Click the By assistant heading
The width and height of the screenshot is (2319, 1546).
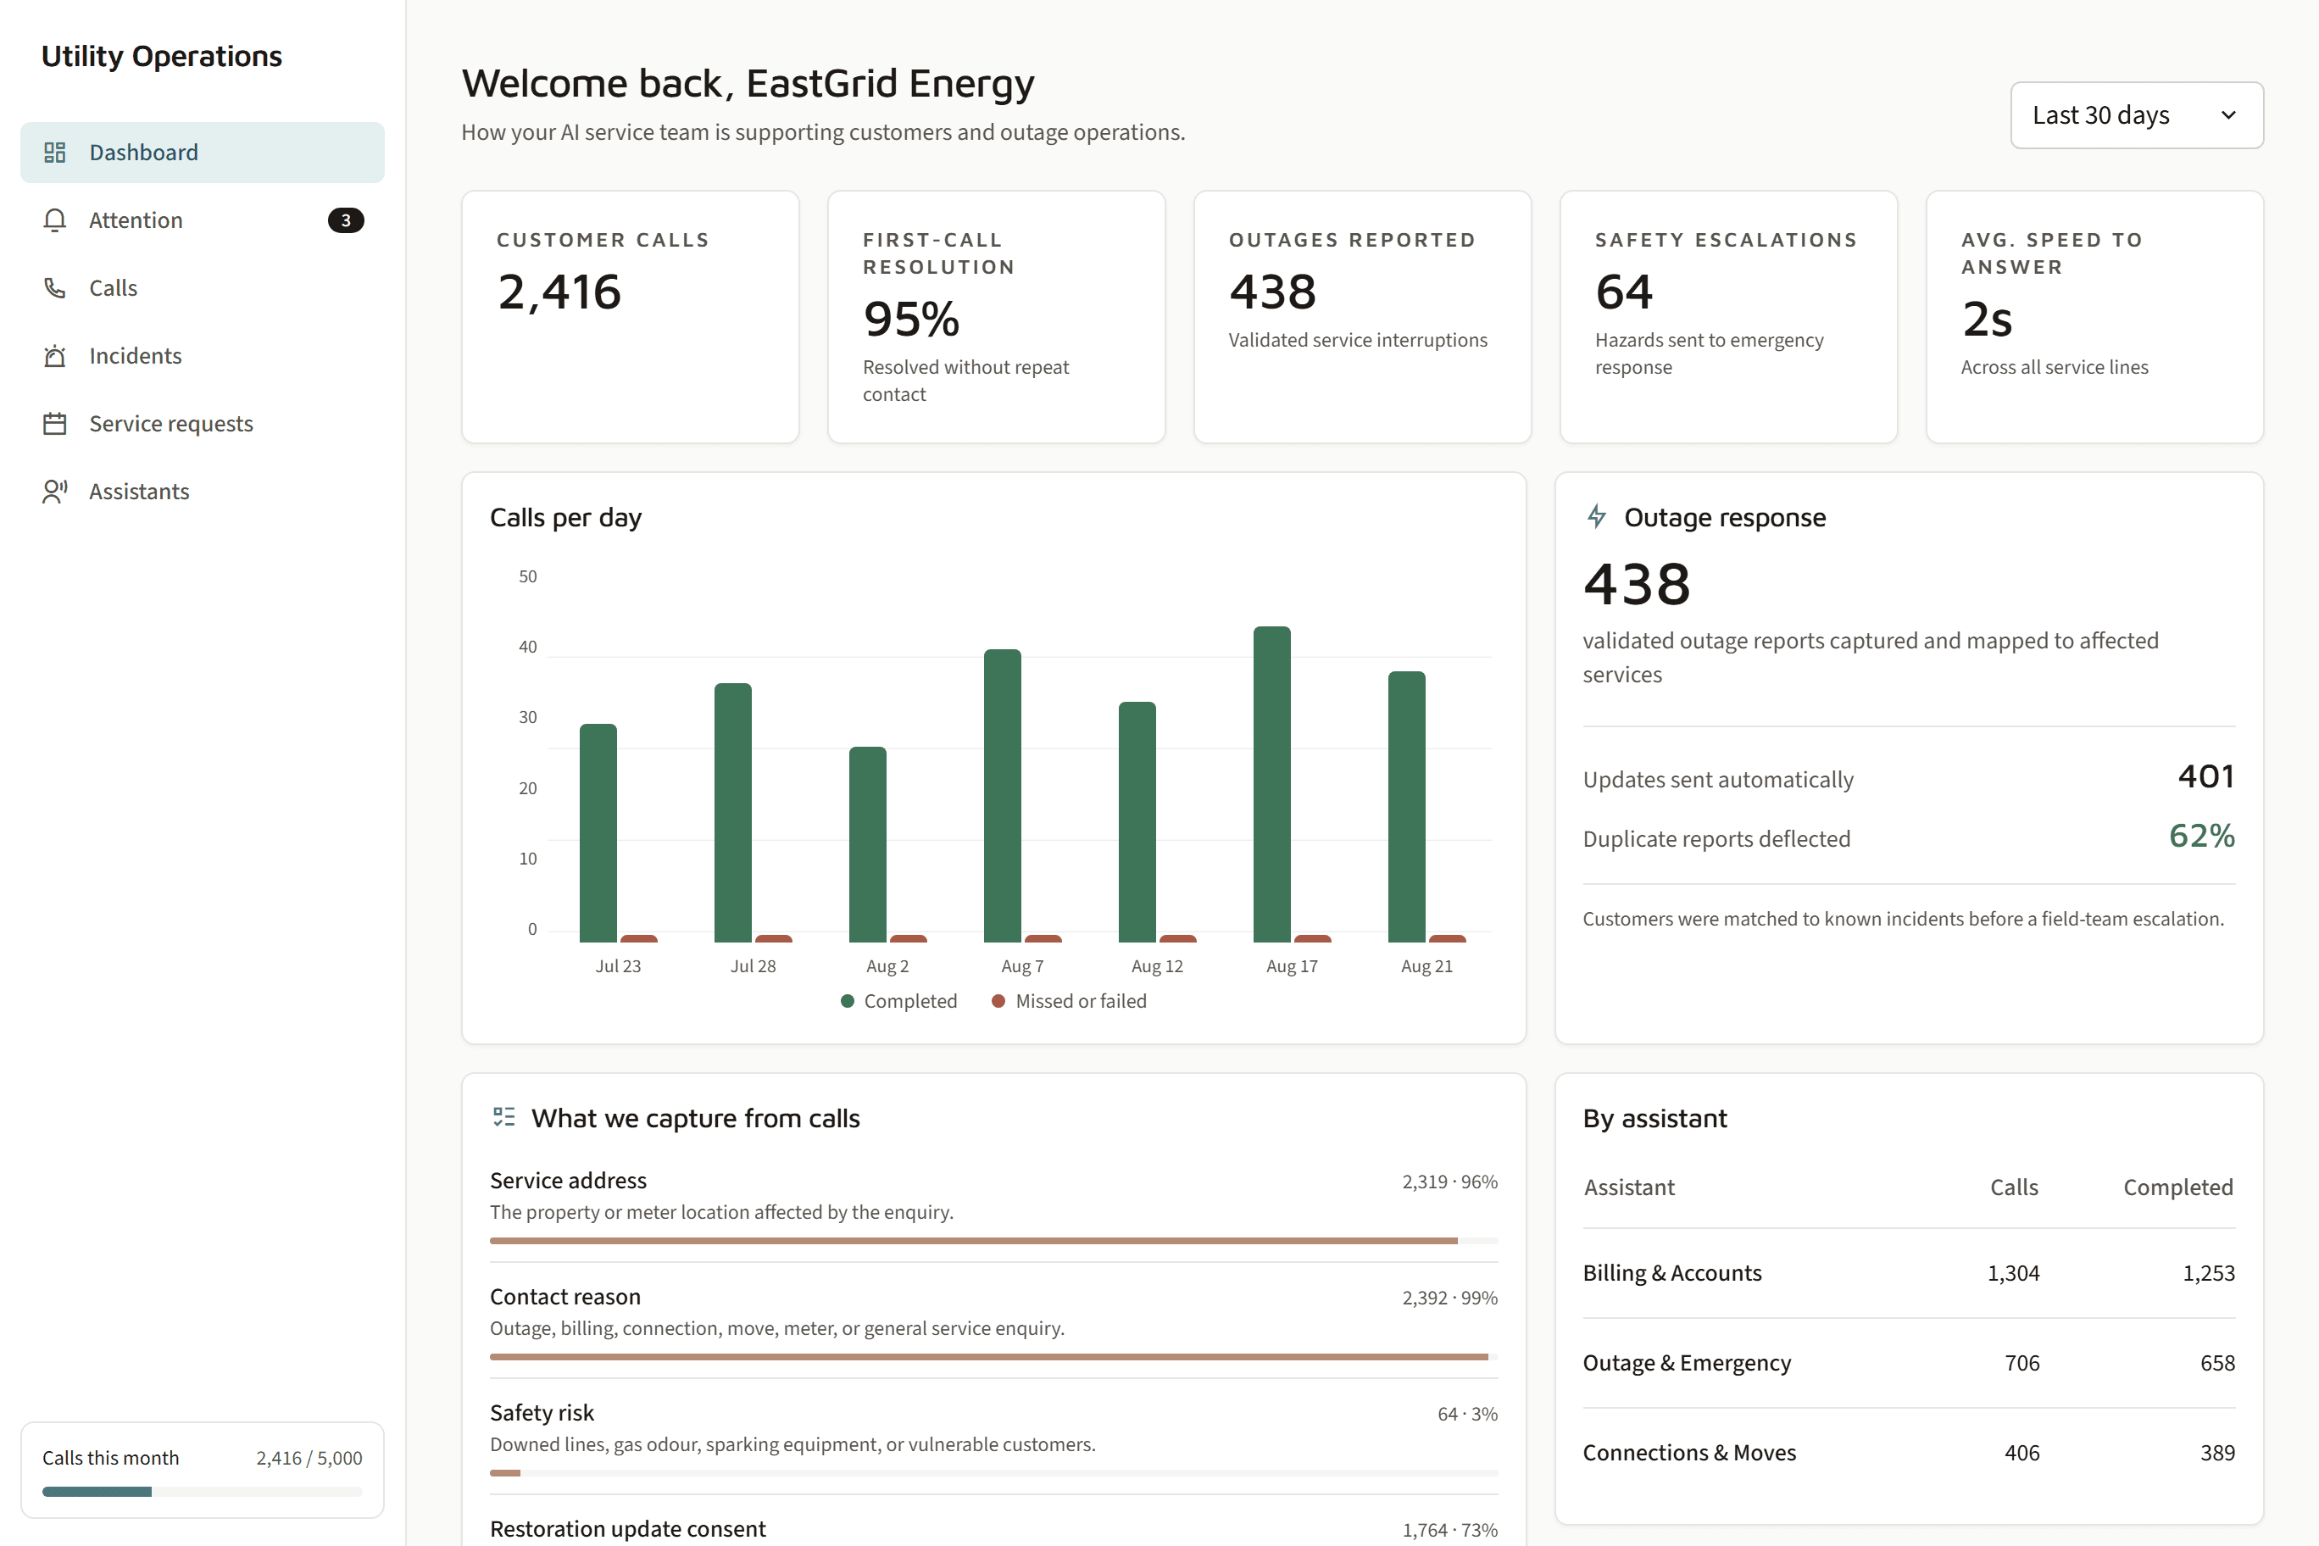coord(1654,1118)
